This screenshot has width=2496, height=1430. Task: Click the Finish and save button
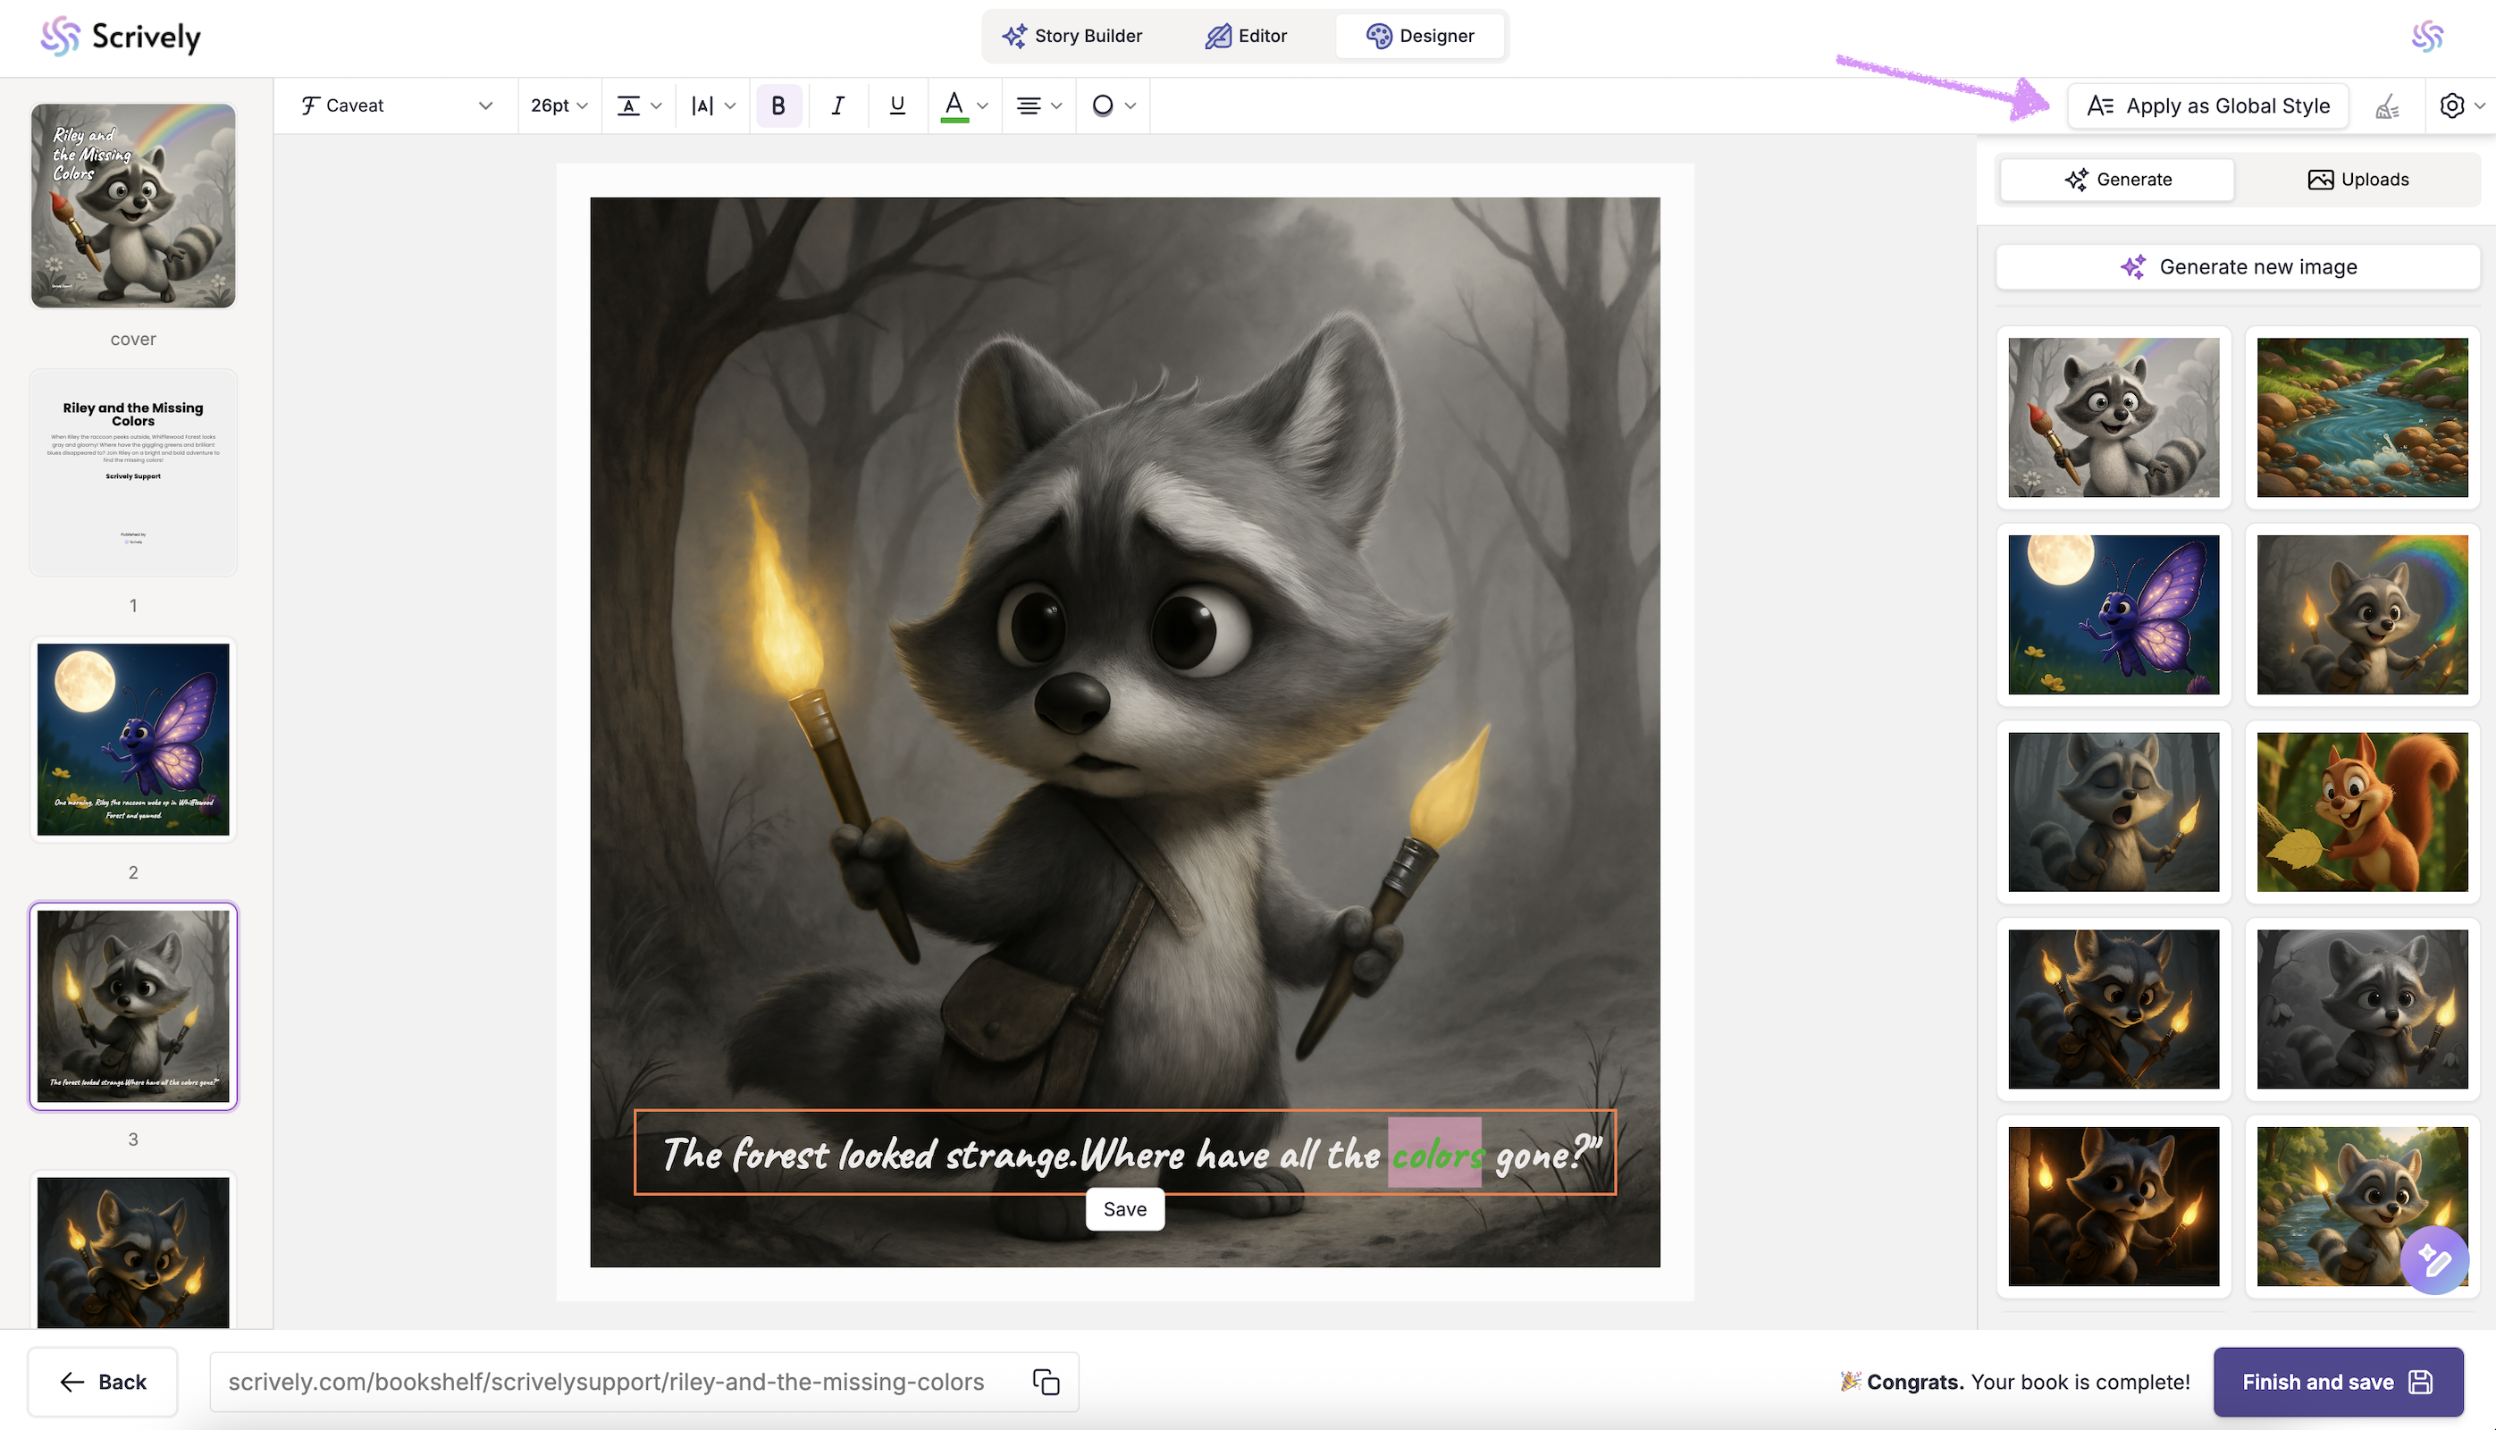[2337, 1381]
